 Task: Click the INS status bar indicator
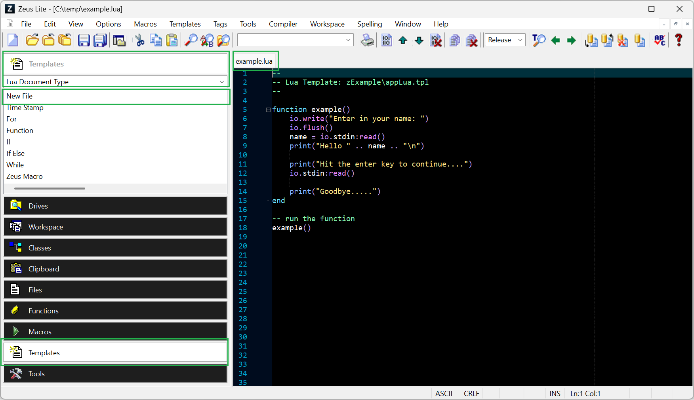(x=555, y=394)
